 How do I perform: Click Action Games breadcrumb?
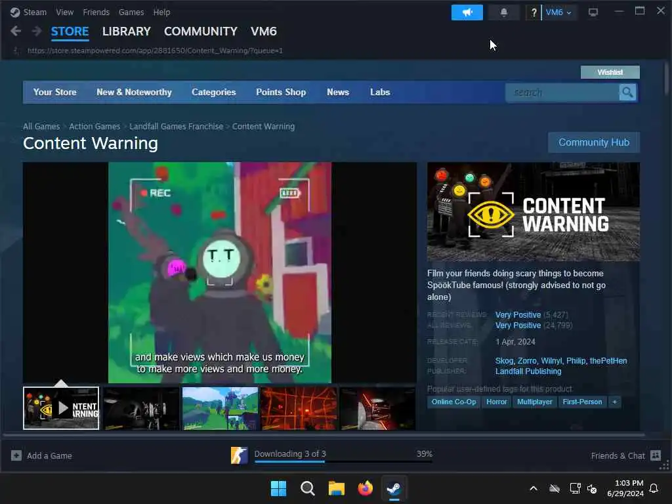coord(94,127)
